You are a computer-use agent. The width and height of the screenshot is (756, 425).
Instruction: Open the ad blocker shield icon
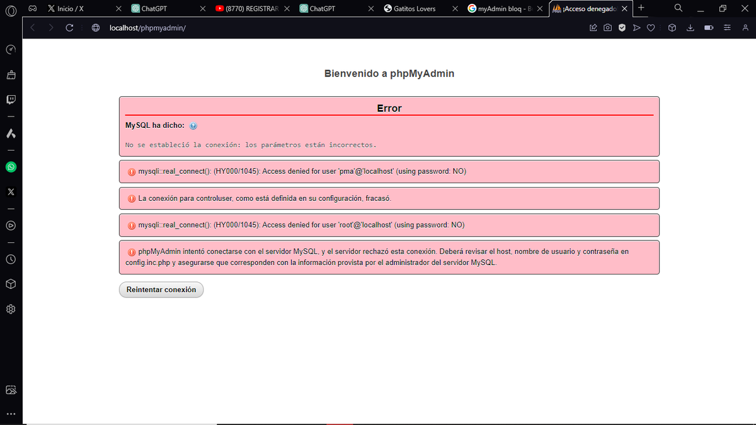pyautogui.click(x=622, y=28)
